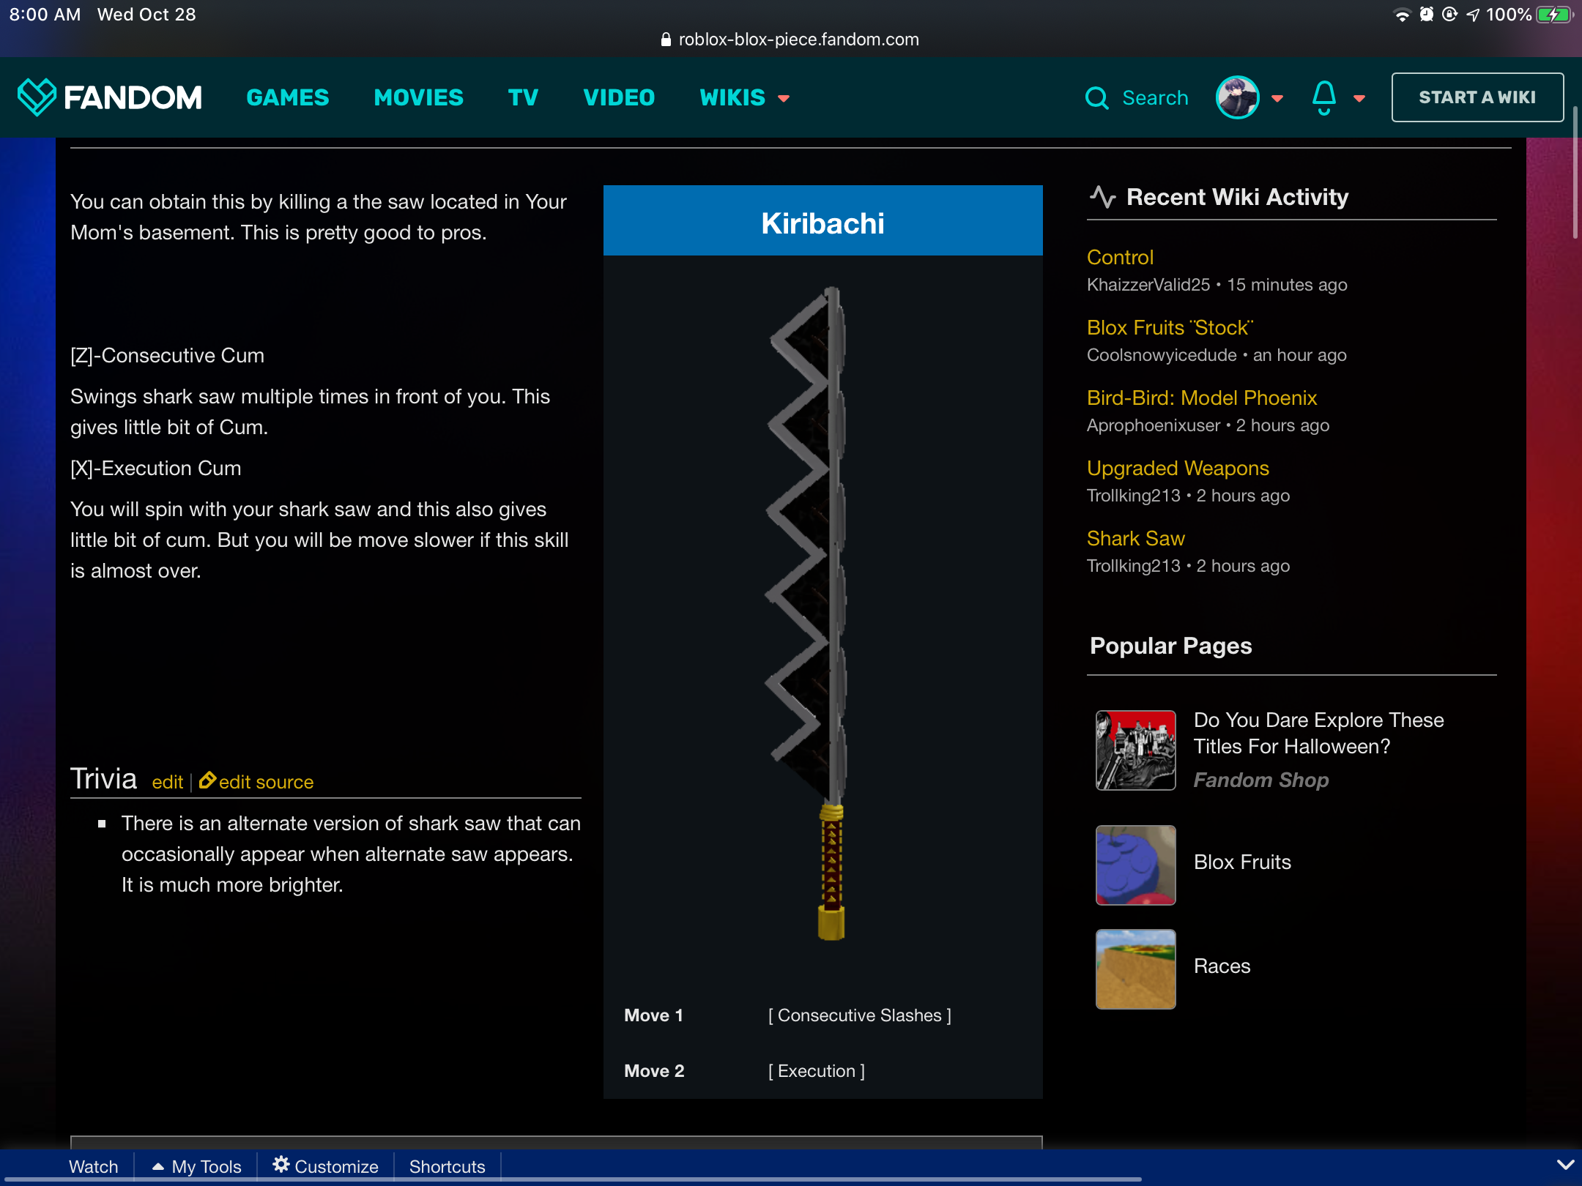This screenshot has width=1582, height=1186.
Task: Click the search magnifier icon
Action: (x=1096, y=98)
